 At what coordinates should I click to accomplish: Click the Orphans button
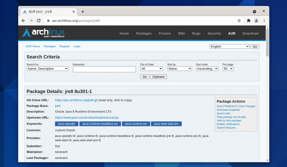158,77
